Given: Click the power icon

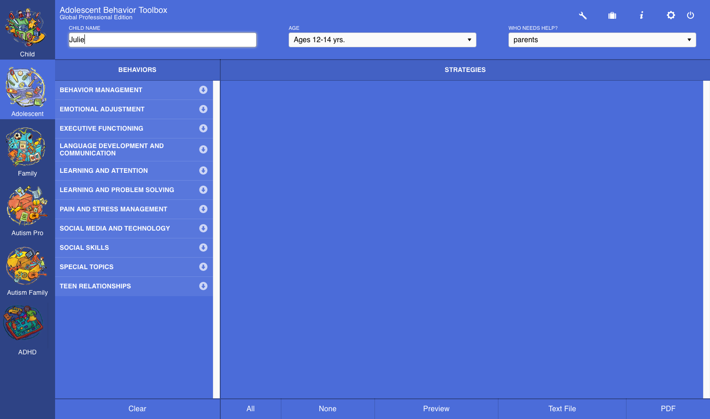Looking at the screenshot, I should click(x=690, y=16).
